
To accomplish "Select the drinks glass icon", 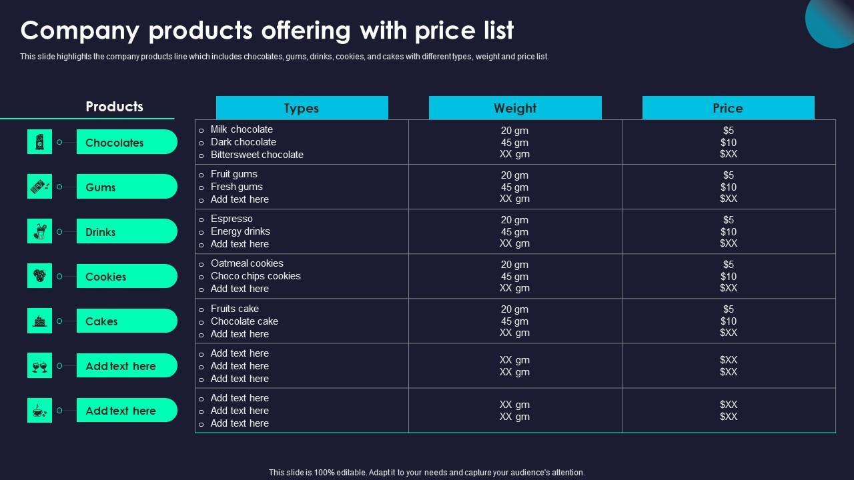I will point(39,231).
